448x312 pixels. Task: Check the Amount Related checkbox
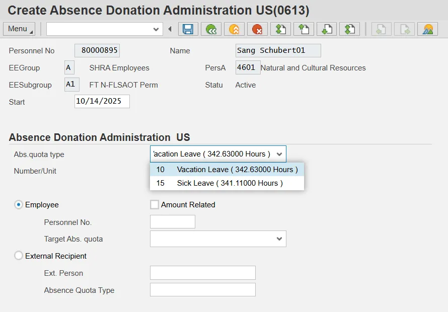coord(155,205)
